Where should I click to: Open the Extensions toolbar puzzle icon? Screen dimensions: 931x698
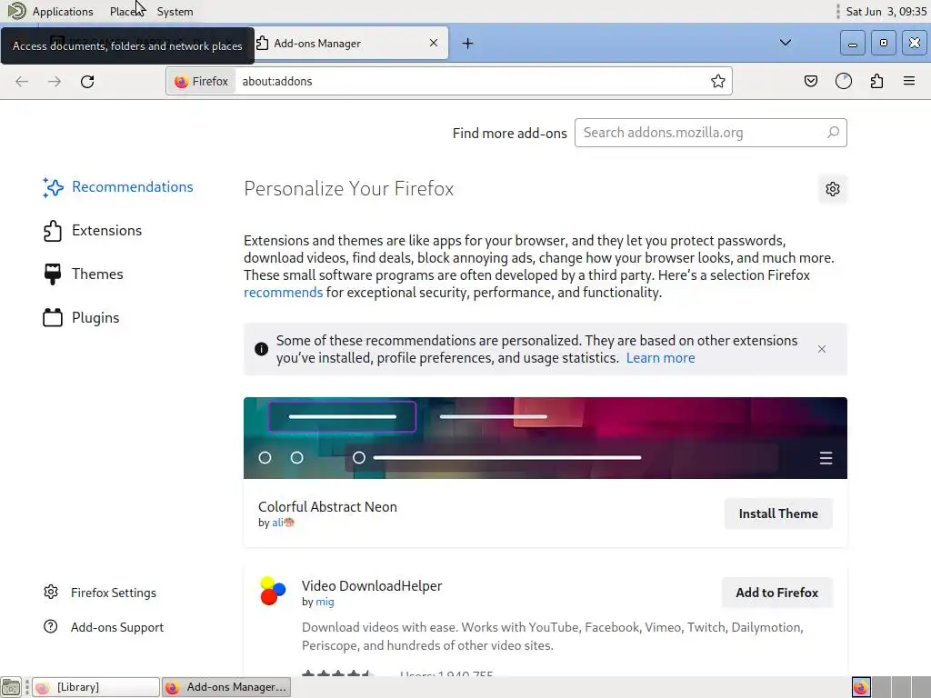click(x=876, y=81)
